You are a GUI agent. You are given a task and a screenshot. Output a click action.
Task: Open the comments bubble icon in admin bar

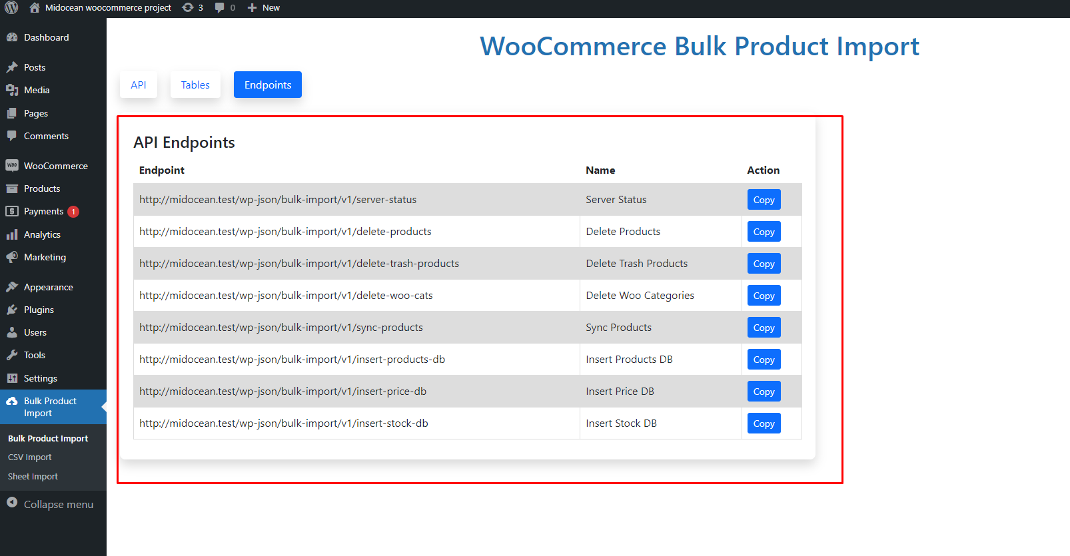pyautogui.click(x=219, y=8)
